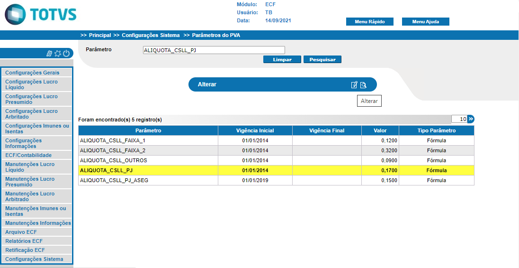Click Fórmula in the ALIQUOTA_CSLL_PJ_ASEG row
Image resolution: width=519 pixels, height=268 pixels.
(437, 180)
